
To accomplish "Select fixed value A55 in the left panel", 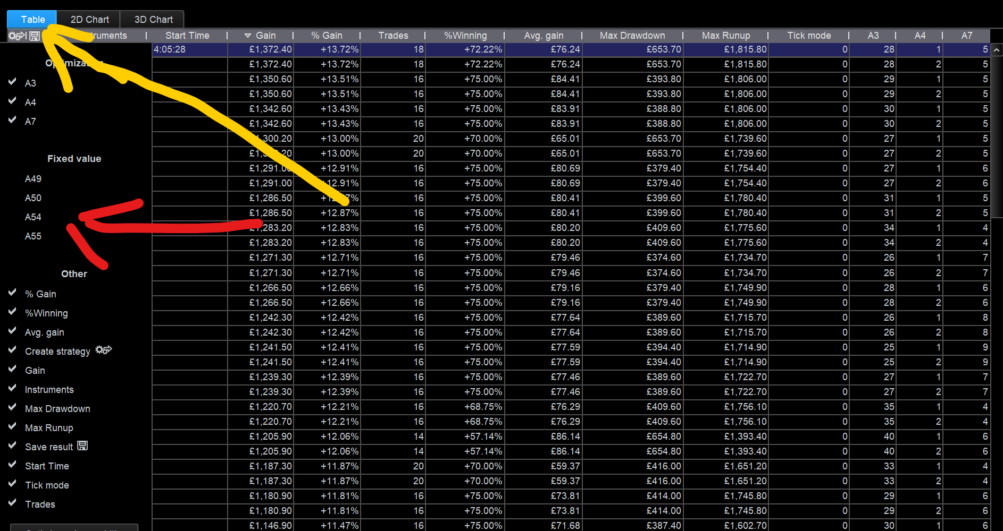I will (33, 236).
